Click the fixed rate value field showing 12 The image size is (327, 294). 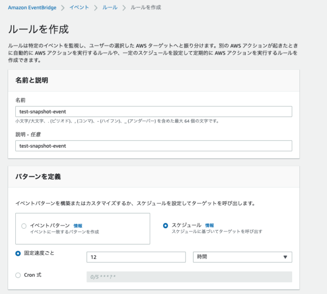pyautogui.click(x=136, y=257)
